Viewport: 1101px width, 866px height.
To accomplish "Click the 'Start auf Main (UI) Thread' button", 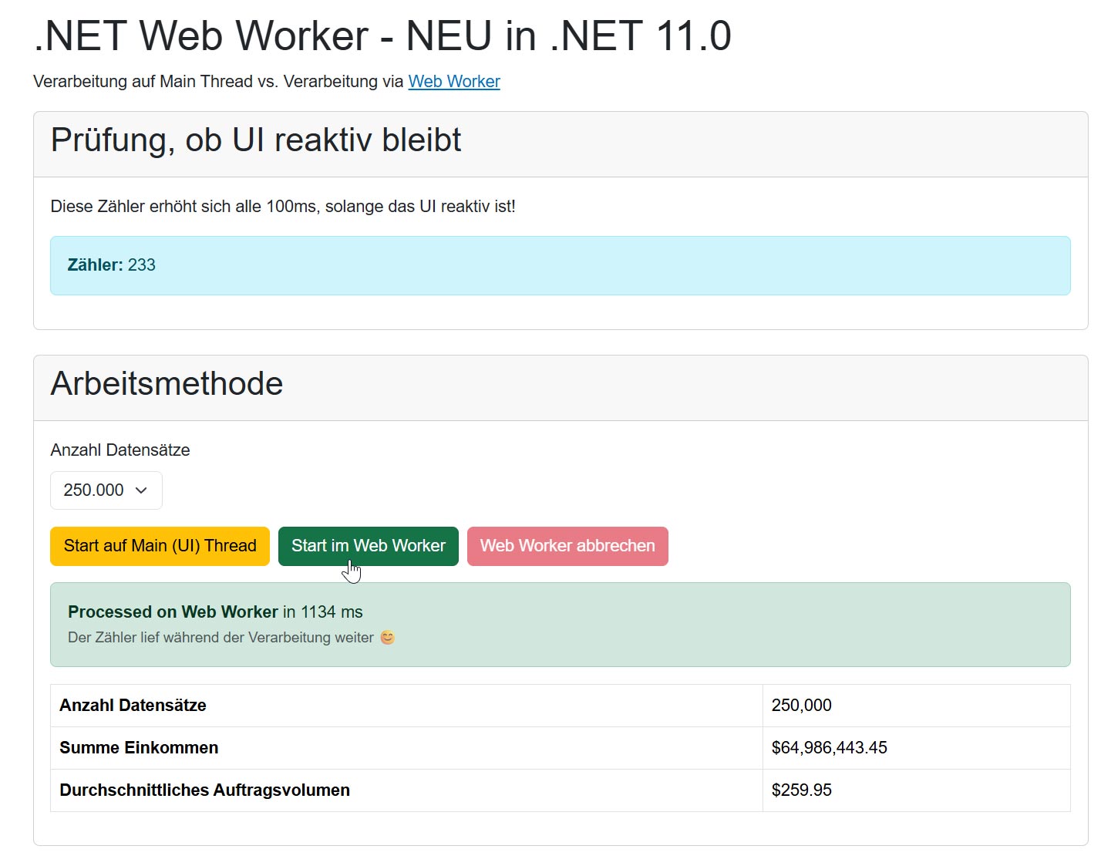I will [x=160, y=546].
